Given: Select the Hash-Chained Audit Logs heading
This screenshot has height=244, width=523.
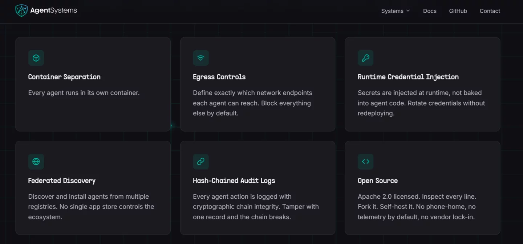Looking at the screenshot, I should (x=234, y=181).
